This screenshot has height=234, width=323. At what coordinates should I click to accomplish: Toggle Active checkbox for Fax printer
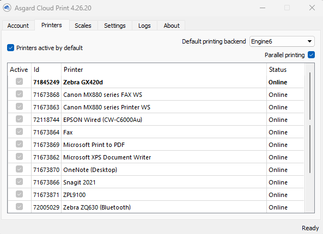coord(20,132)
